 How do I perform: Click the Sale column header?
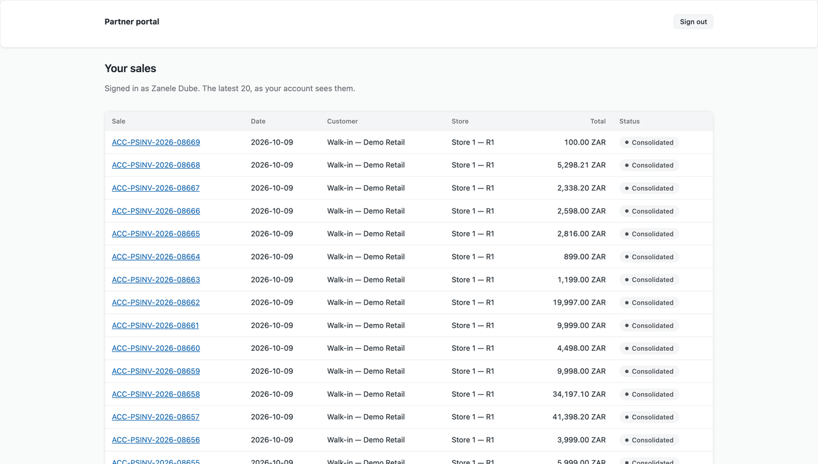[x=119, y=121]
